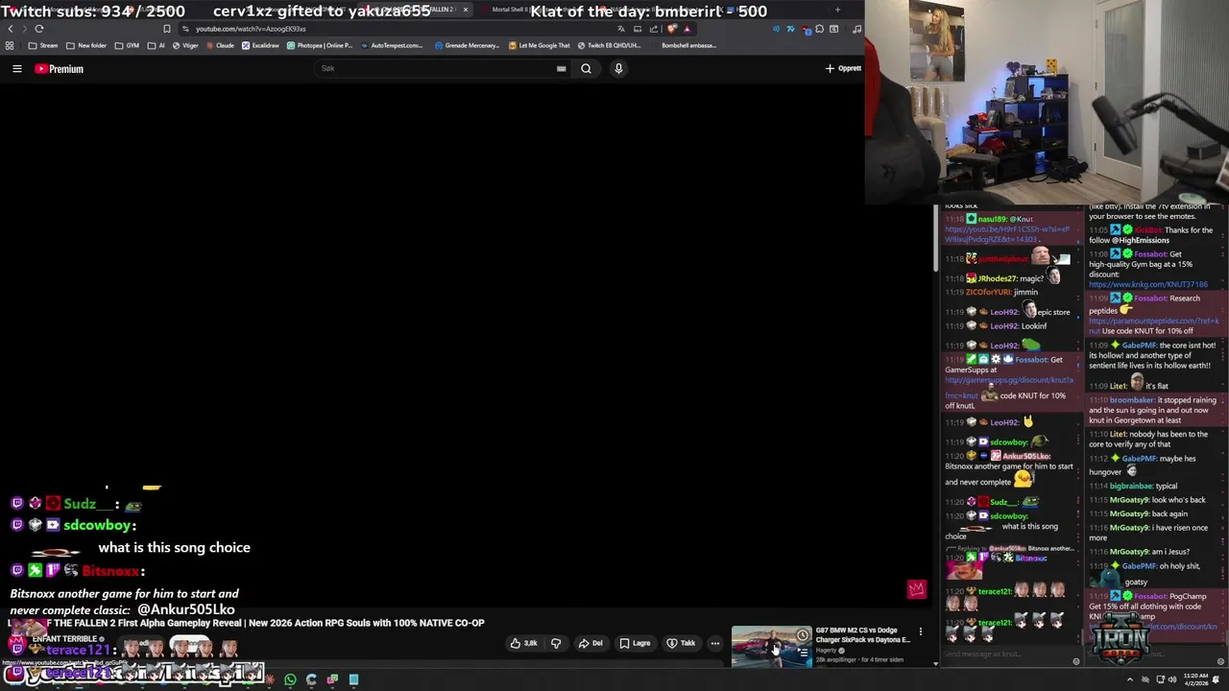Click the Opprett create button
This screenshot has height=691, width=1229.
[843, 68]
